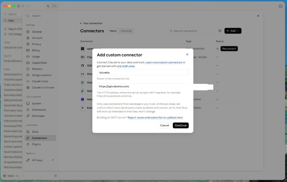Click the Type column header

tap(189, 41)
